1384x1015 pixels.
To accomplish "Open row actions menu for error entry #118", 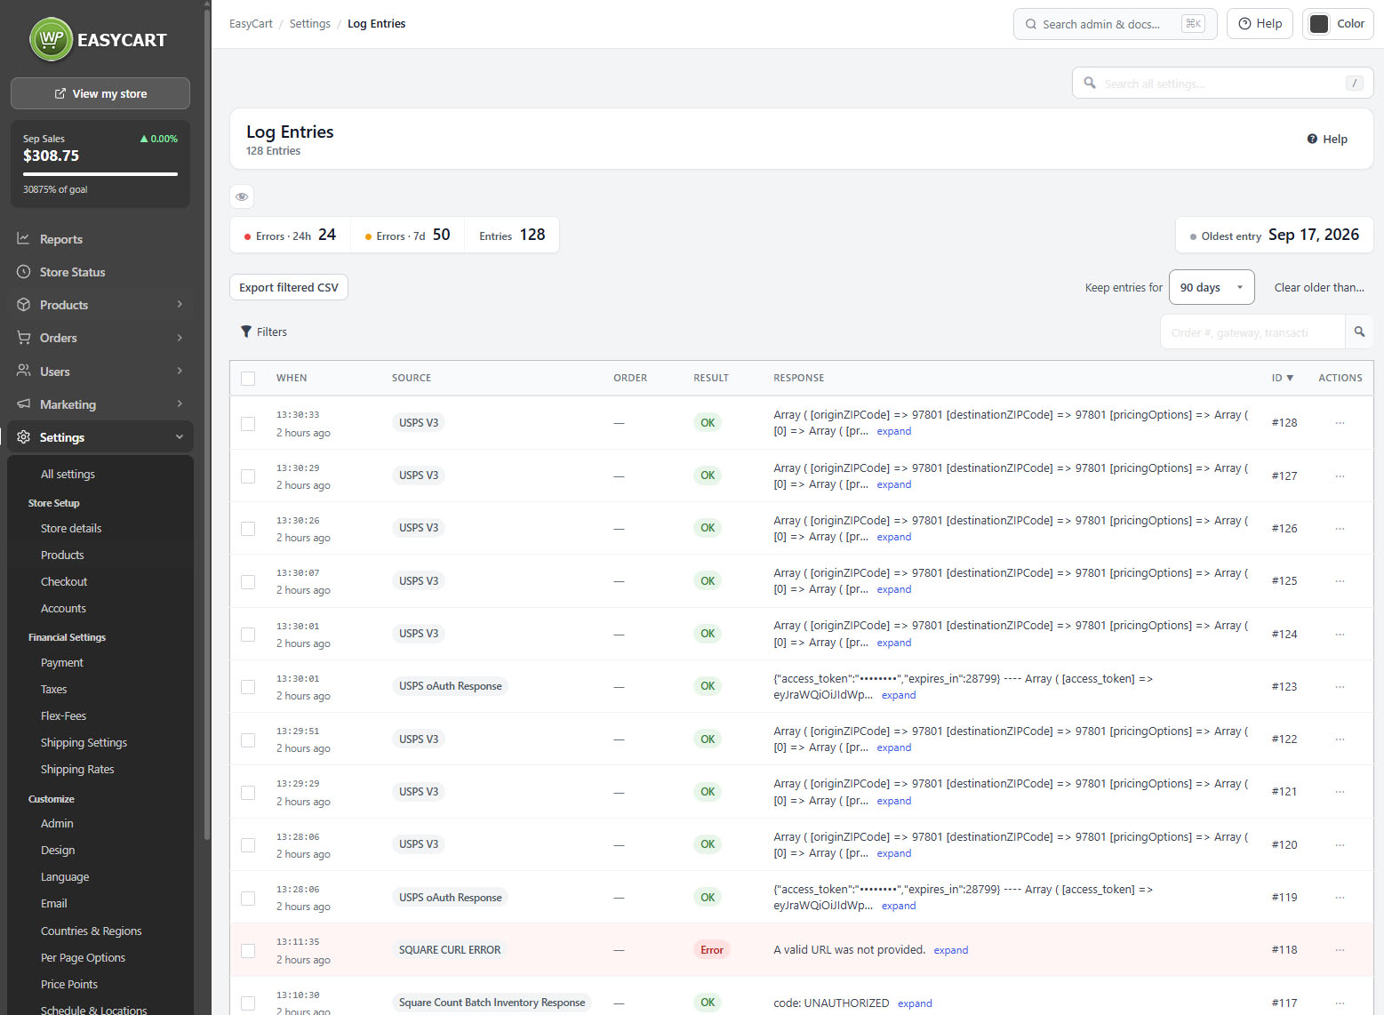I will pyautogui.click(x=1340, y=950).
